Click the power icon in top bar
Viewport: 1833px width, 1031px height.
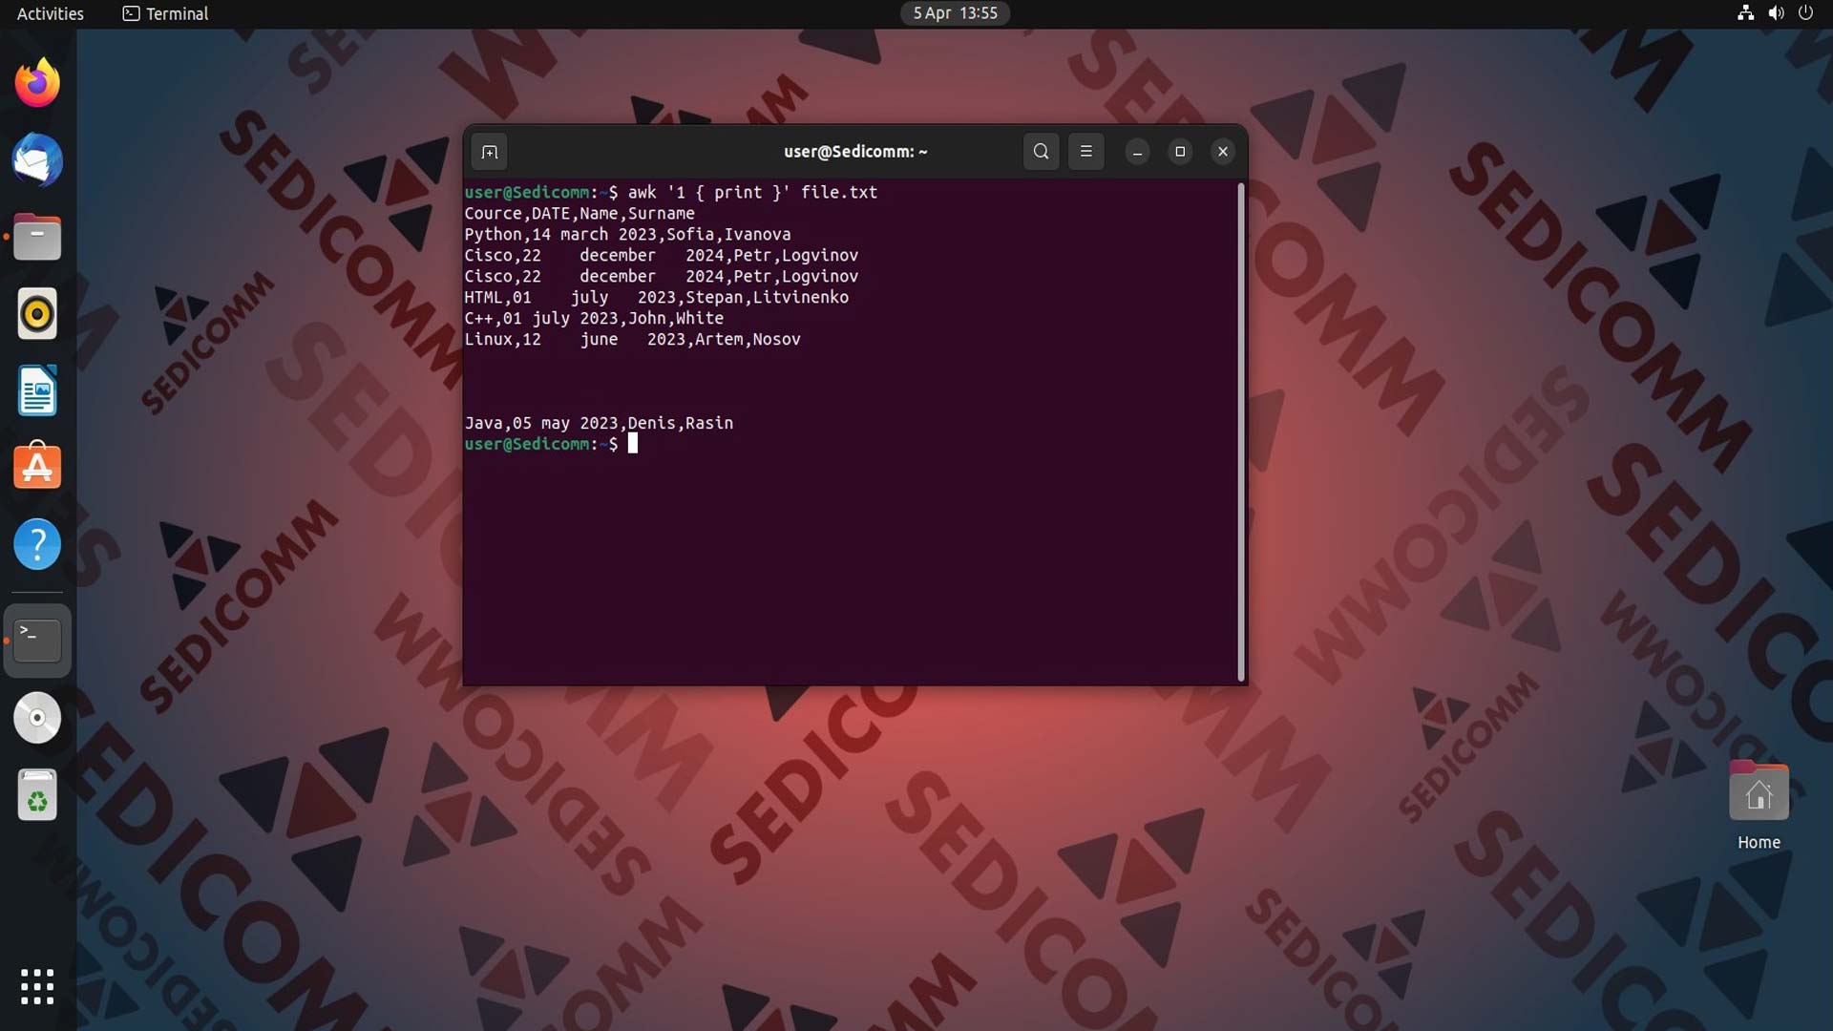[x=1805, y=13]
